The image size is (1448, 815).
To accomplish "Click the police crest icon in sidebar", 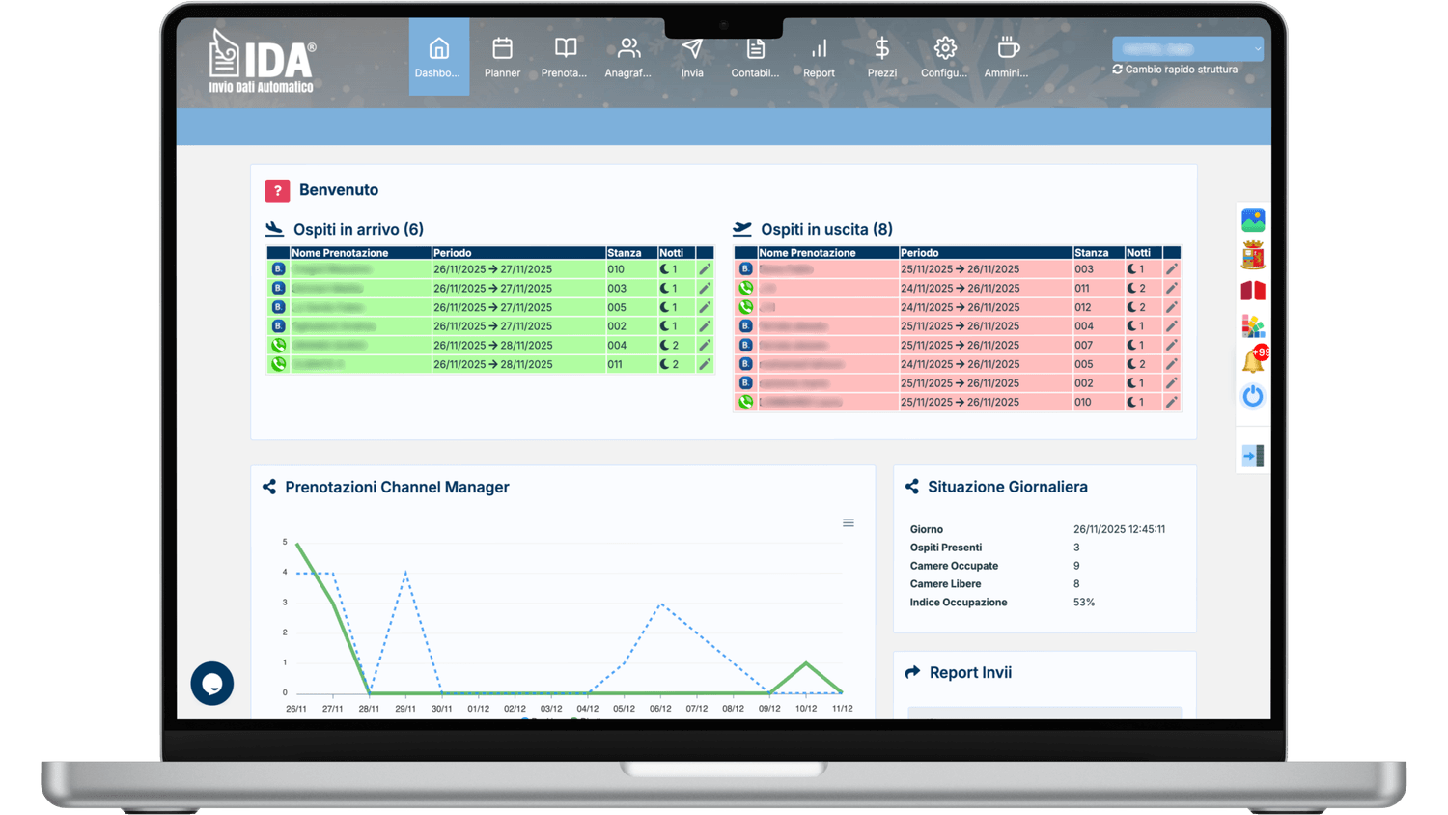I will (1253, 256).
